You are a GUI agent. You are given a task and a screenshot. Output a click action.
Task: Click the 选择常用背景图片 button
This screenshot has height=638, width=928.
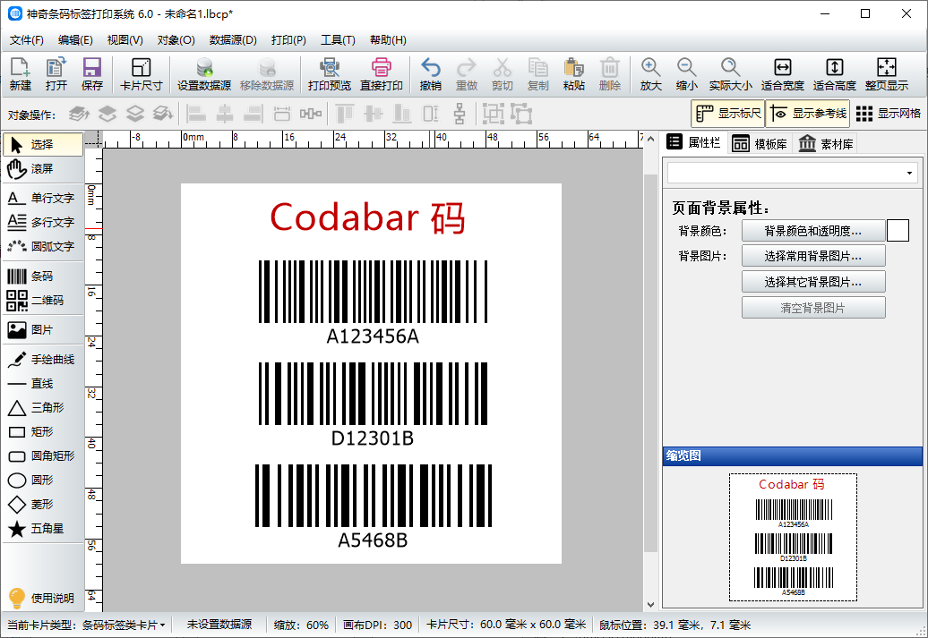pyautogui.click(x=813, y=255)
